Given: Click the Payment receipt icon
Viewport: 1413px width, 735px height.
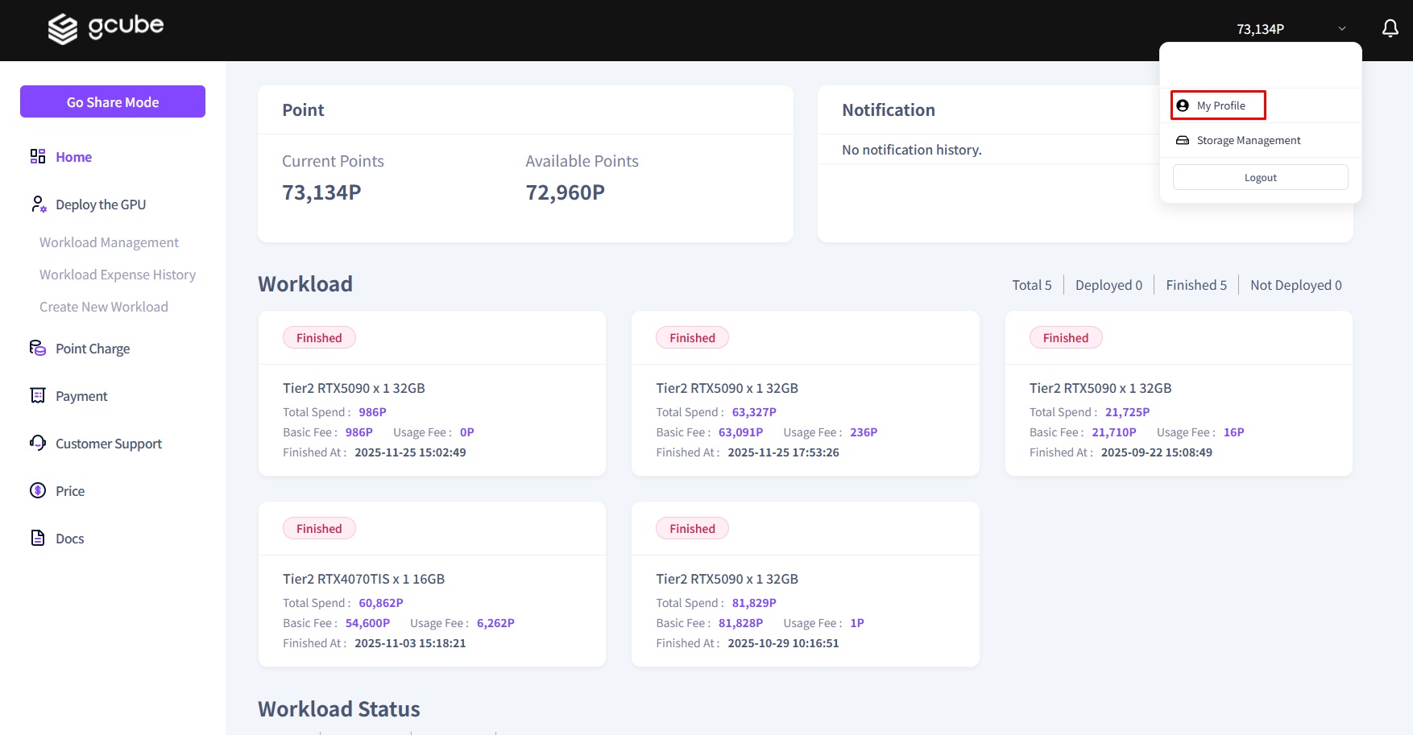Looking at the screenshot, I should point(38,395).
